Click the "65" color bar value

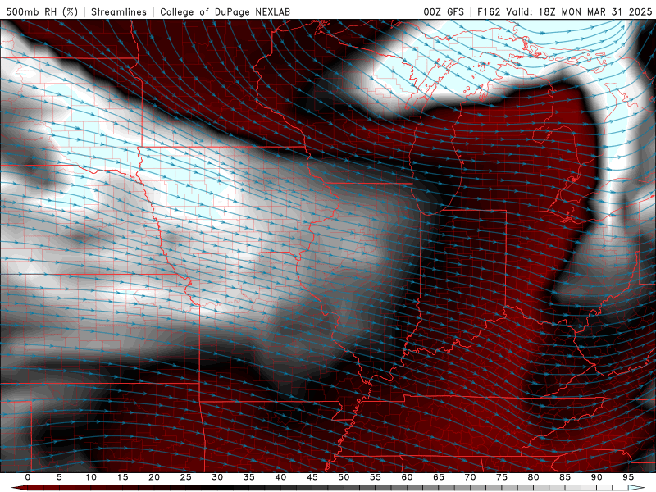439,477
